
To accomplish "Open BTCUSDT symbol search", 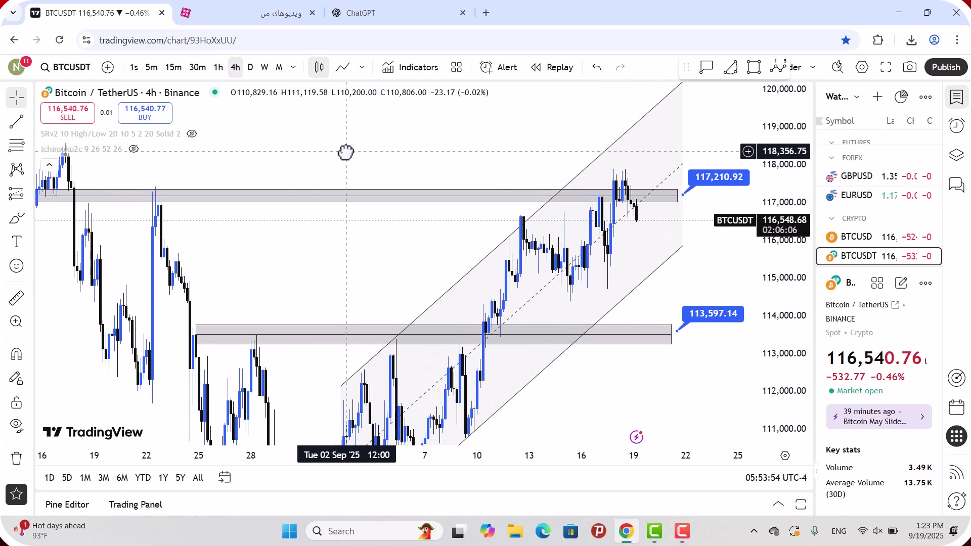I will 66,67.
